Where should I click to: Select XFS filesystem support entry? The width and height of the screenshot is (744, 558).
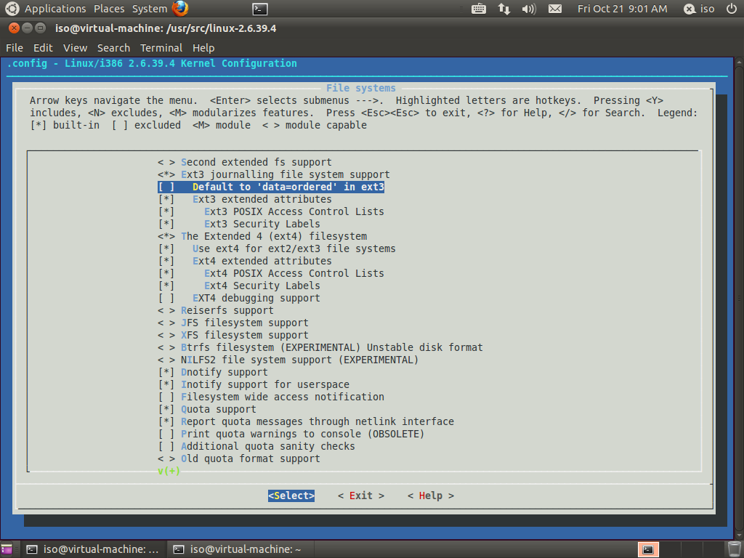(x=233, y=335)
